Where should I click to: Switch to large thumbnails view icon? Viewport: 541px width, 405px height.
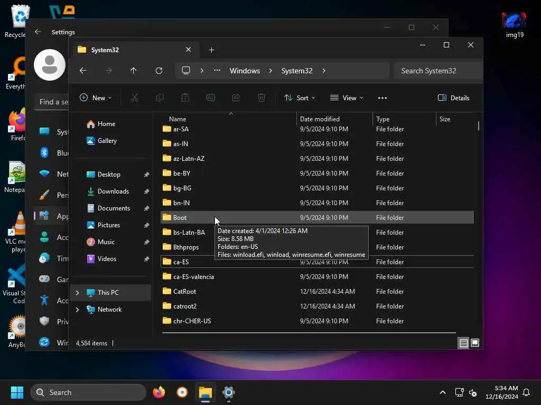coord(475,343)
